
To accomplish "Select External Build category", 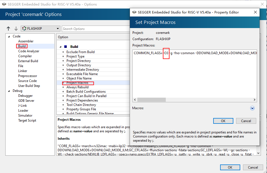I will click(x=28, y=61).
